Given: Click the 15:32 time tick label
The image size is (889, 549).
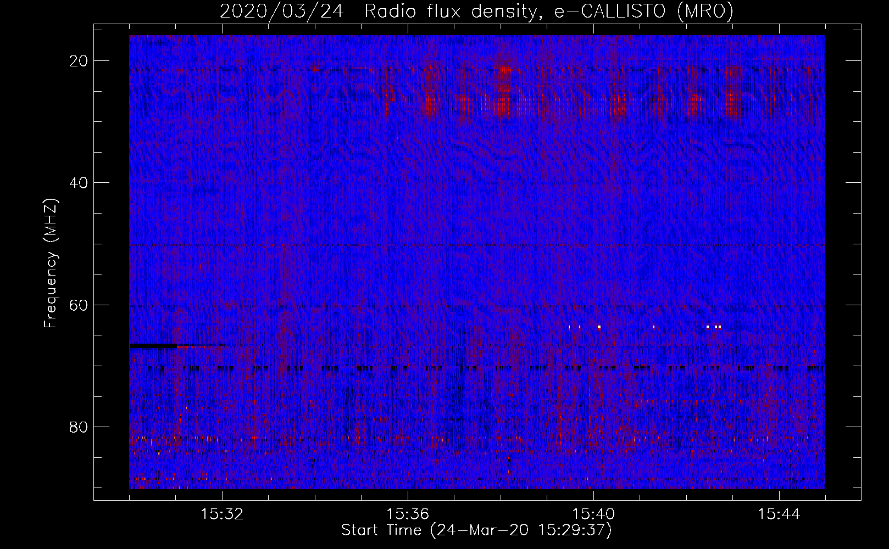Looking at the screenshot, I should click(x=222, y=514).
